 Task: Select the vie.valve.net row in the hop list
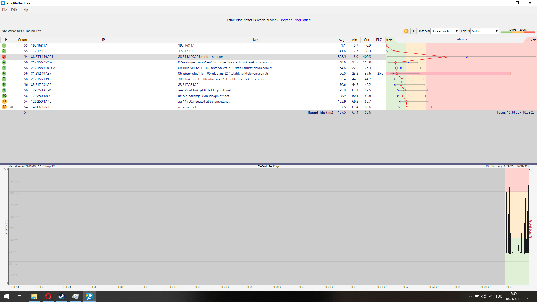coord(187,107)
